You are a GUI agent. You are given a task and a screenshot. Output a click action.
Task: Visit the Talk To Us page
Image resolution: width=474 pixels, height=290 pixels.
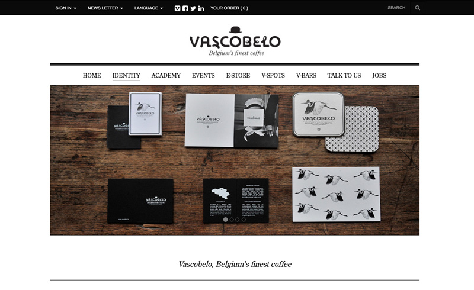[344, 75]
